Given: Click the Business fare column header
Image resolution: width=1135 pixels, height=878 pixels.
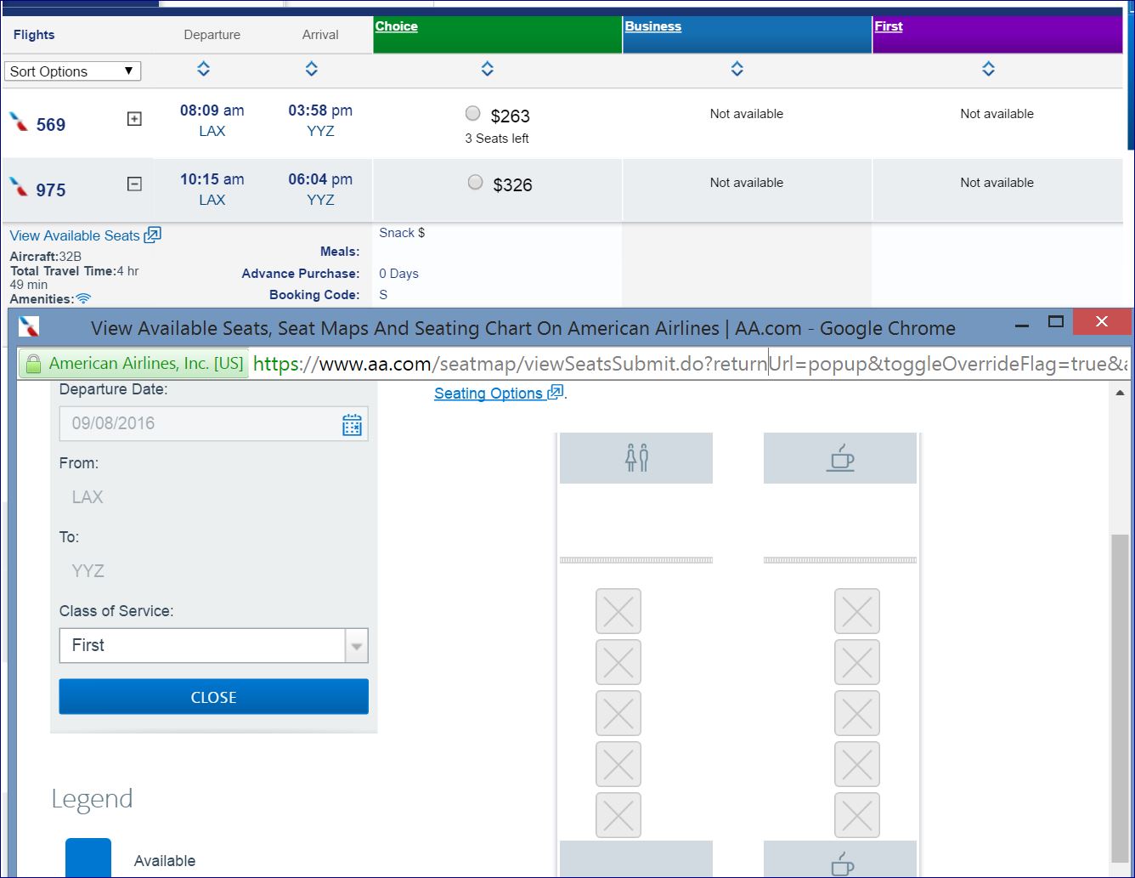Looking at the screenshot, I should 652,26.
